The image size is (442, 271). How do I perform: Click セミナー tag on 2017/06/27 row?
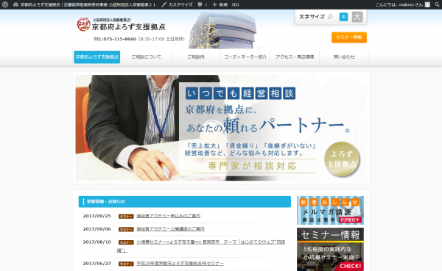pyautogui.click(x=126, y=264)
